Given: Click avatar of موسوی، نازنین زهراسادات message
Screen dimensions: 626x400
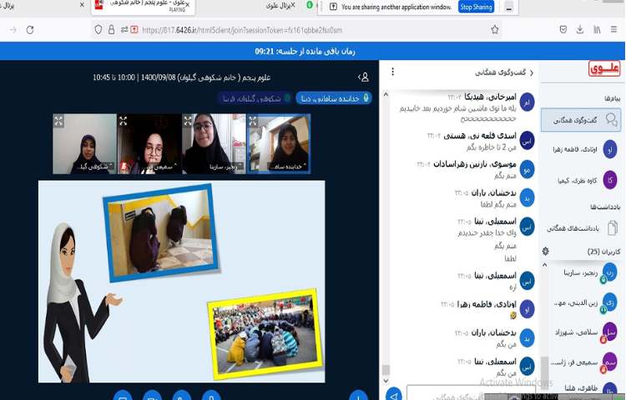Looking at the screenshot, I should (x=527, y=170).
